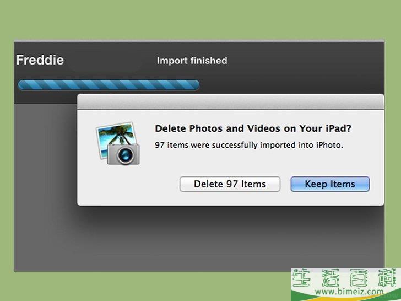Image resolution: width=401 pixels, height=301 pixels.
Task: Click the Import finished status text
Action: click(x=192, y=61)
